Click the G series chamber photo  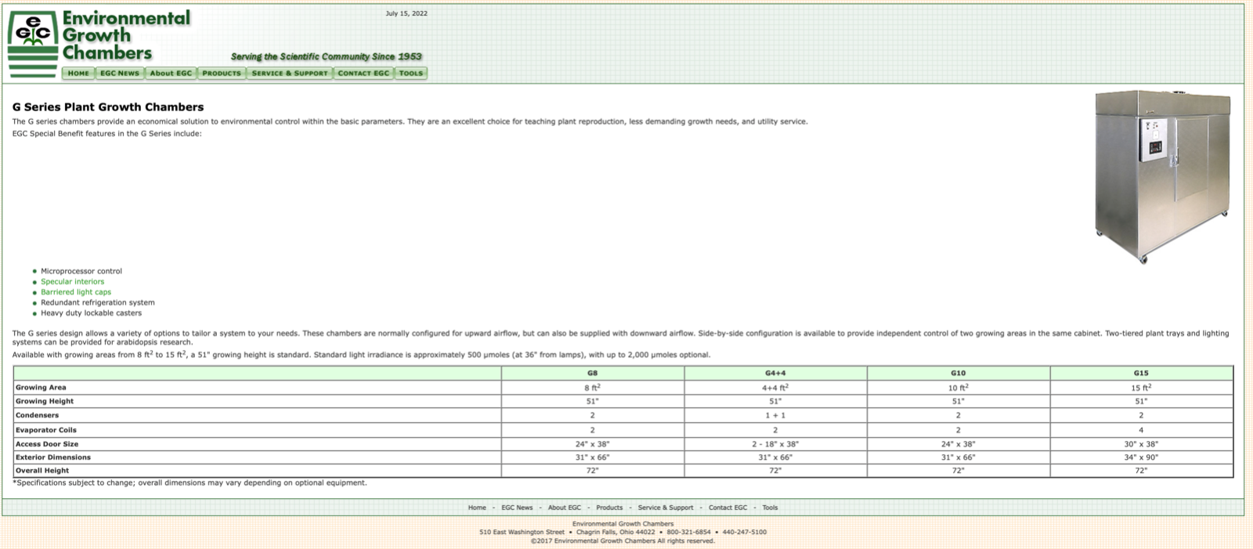coord(1162,176)
